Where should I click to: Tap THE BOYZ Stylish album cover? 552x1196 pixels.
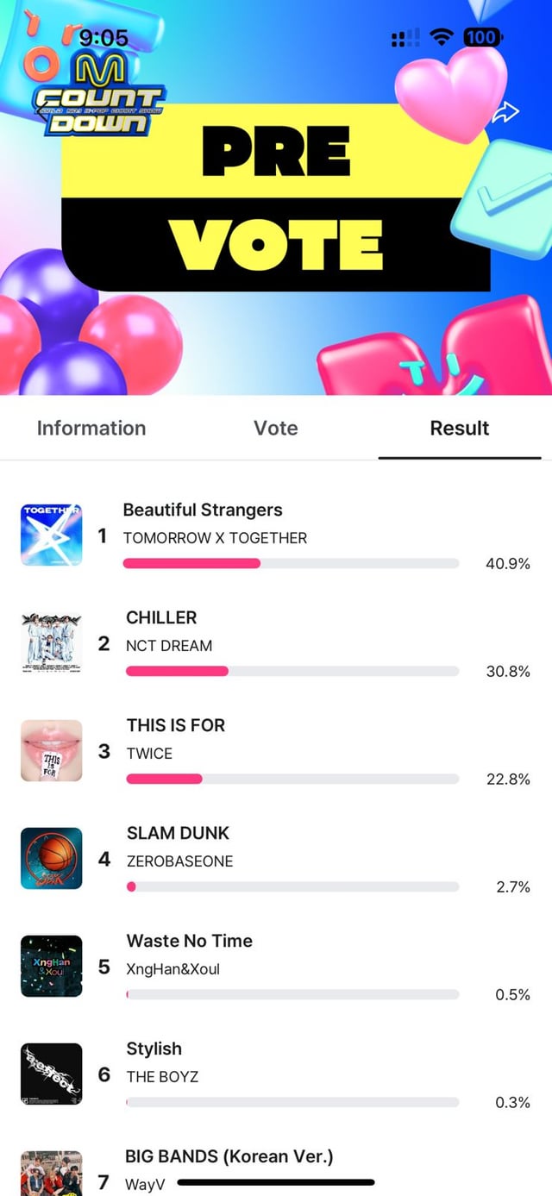tap(51, 1074)
